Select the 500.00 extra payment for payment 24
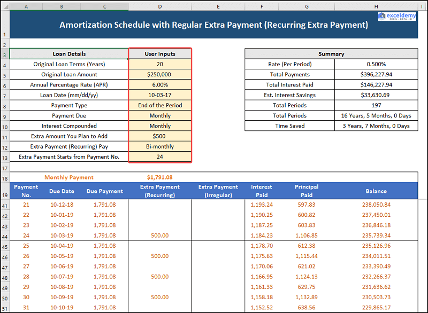Screen dimensions: 428x313 tap(159, 236)
